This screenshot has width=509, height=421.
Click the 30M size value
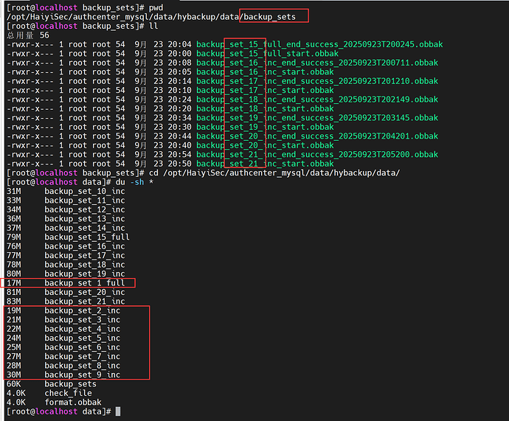(13, 375)
